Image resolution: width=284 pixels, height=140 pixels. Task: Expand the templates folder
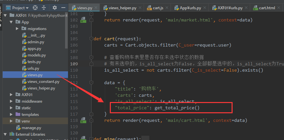tap(11, 115)
